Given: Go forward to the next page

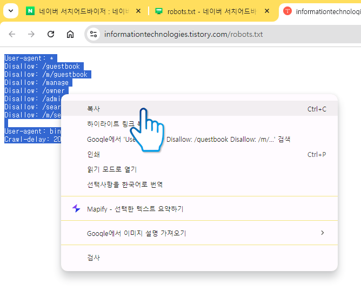Looking at the screenshot, I should point(31,34).
